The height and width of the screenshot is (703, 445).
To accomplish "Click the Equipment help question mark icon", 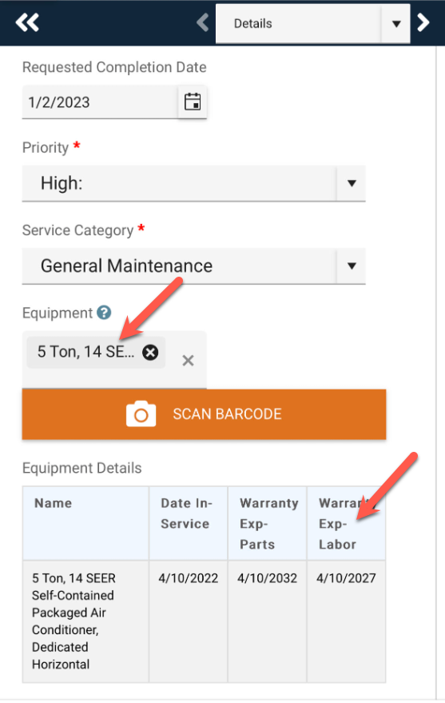I will (105, 313).
